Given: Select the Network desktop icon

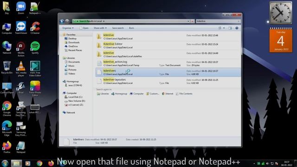Looking at the screenshot, I should 7,48.
